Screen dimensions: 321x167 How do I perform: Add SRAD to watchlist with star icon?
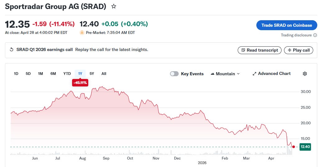pos(114,6)
